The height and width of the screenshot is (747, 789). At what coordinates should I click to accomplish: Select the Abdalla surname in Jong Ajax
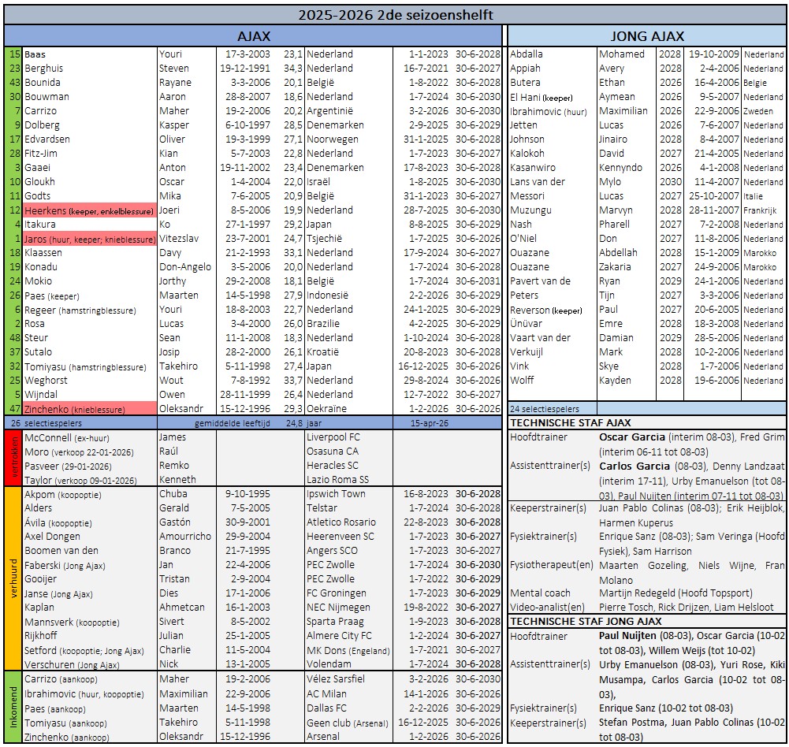pyautogui.click(x=552, y=54)
